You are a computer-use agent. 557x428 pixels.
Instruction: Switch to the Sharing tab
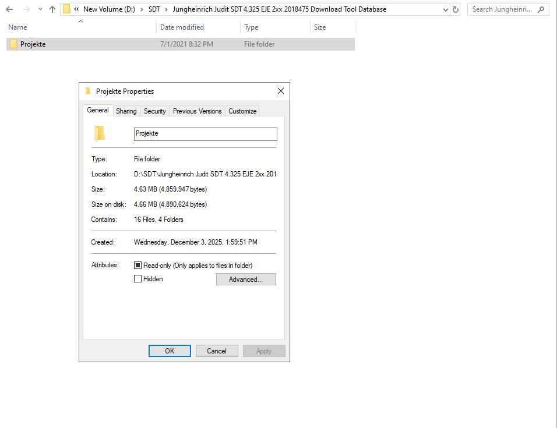click(x=126, y=111)
